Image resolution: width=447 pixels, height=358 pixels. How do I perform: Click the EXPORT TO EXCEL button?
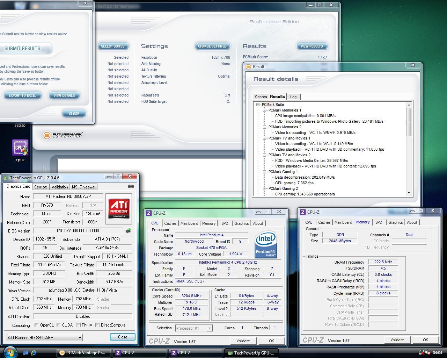tap(23, 95)
